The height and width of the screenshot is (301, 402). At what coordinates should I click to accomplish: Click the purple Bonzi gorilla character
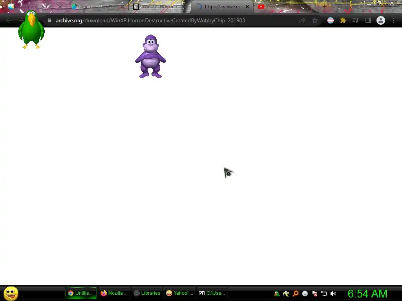[150, 56]
